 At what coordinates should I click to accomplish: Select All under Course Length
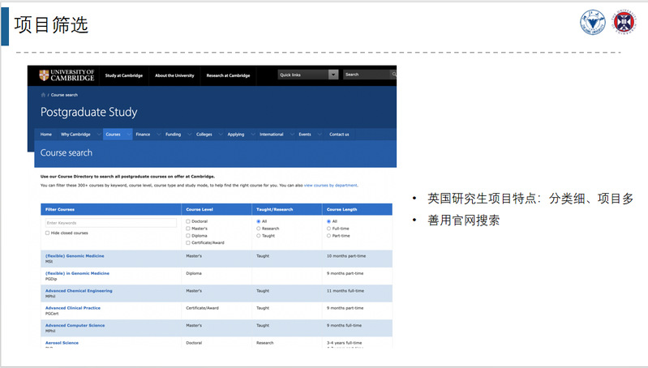pyautogui.click(x=328, y=221)
